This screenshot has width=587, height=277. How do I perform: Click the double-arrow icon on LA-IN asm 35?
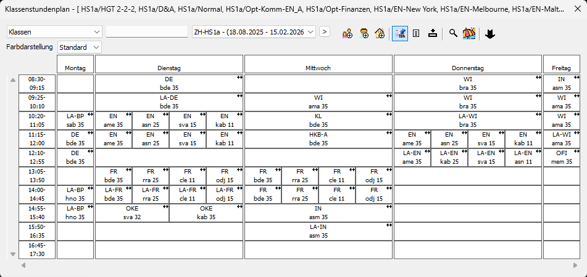point(389,225)
